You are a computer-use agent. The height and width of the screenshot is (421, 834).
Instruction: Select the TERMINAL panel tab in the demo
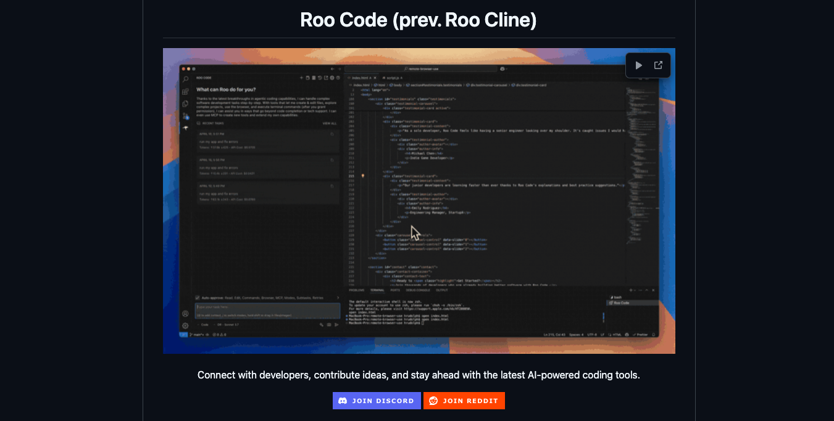377,290
